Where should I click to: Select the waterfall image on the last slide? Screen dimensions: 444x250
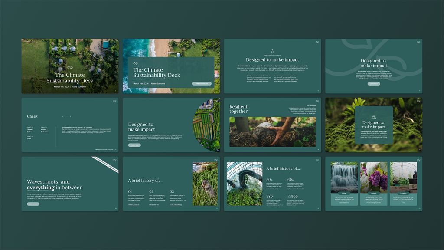coord(344,177)
